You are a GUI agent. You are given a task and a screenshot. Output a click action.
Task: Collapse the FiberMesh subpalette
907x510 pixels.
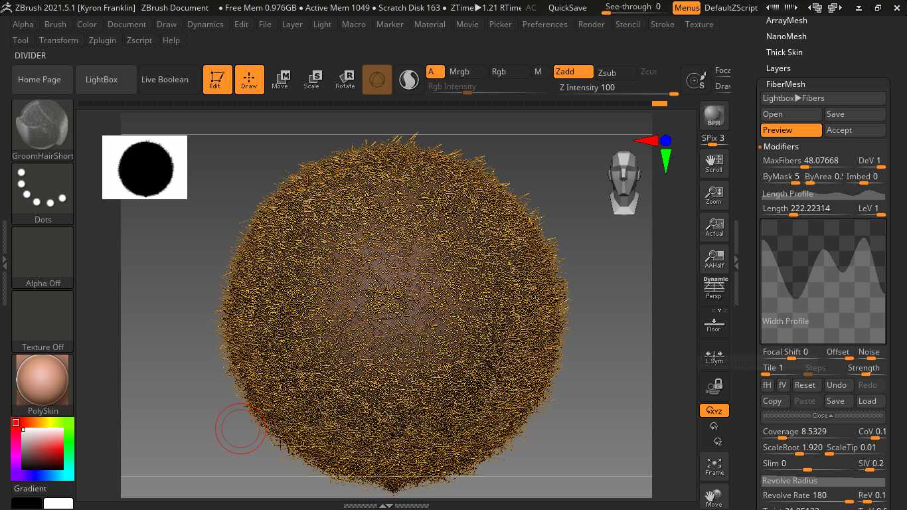pyautogui.click(x=785, y=84)
